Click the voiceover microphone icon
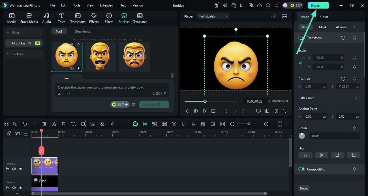The height and width of the screenshot is (196, 368). point(193,124)
